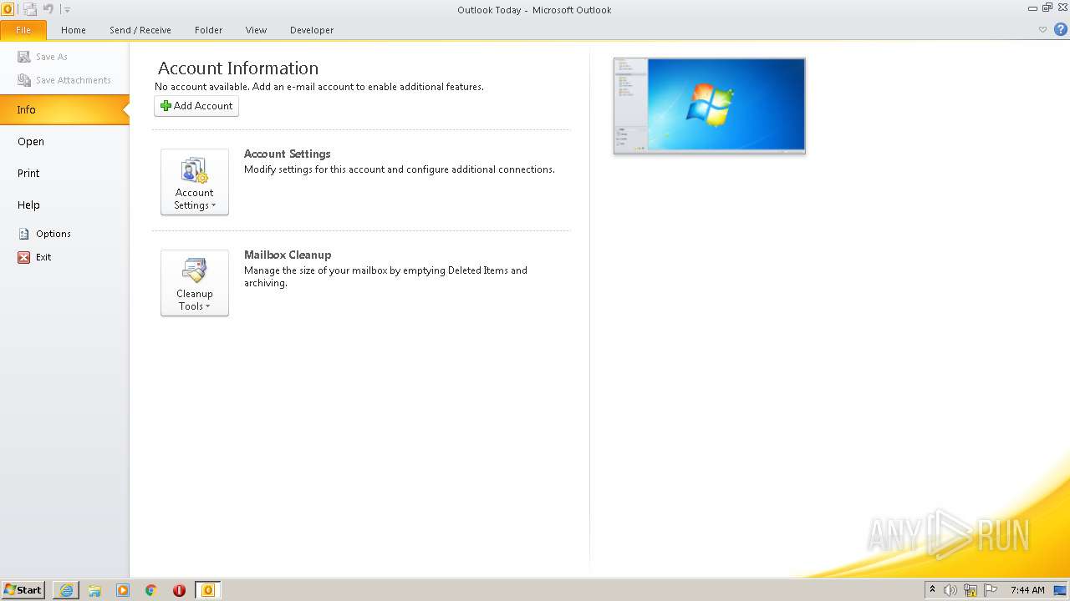Show hidden tray icons arrow
The width and height of the screenshot is (1070, 601).
[x=933, y=590]
